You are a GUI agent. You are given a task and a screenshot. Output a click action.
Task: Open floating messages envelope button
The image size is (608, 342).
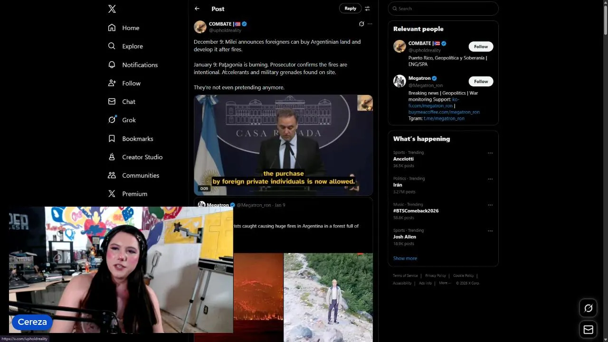[588, 330]
